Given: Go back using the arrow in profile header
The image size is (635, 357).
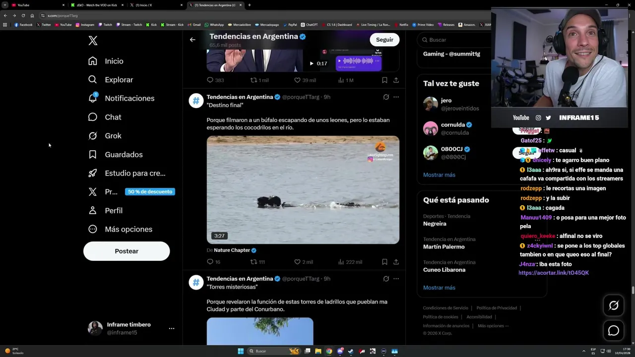Looking at the screenshot, I should coord(192,40).
